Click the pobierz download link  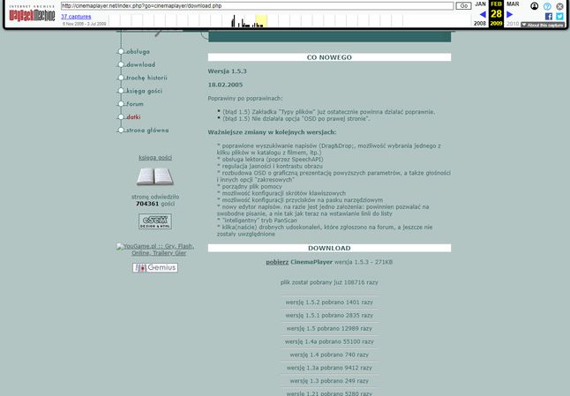[277, 262]
